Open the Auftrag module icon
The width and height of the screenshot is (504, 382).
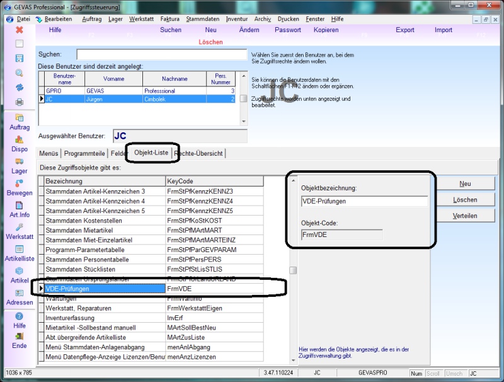click(x=20, y=118)
